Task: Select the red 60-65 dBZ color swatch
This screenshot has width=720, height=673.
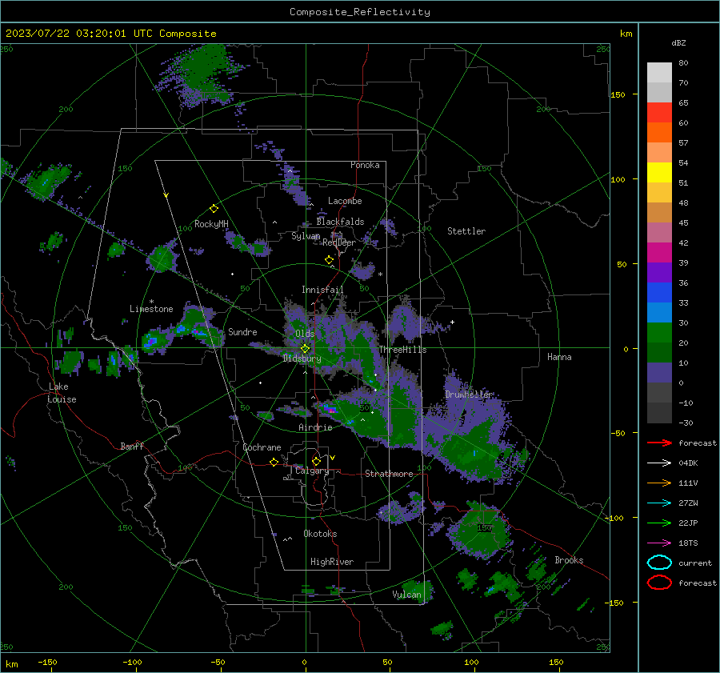Action: coord(659,113)
